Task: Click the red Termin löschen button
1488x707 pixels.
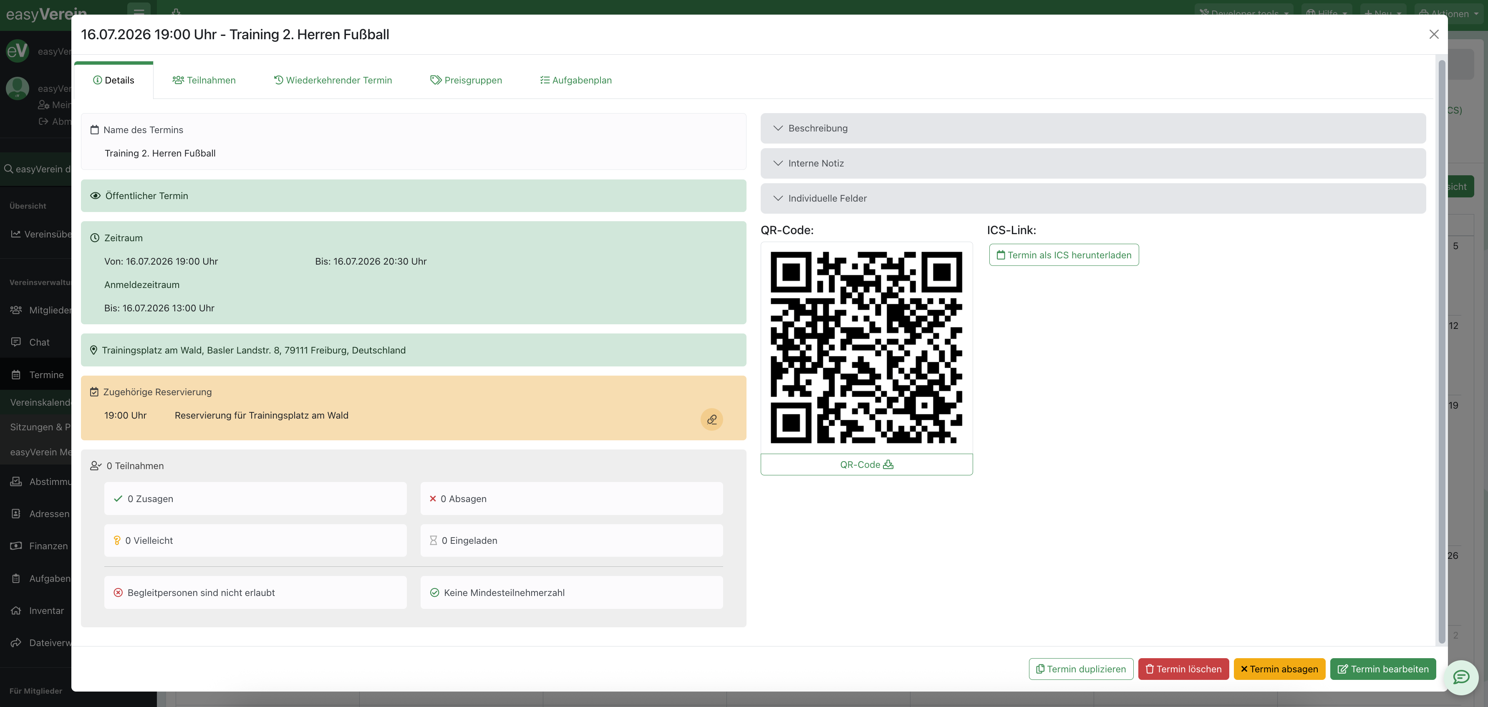Action: [x=1183, y=669]
